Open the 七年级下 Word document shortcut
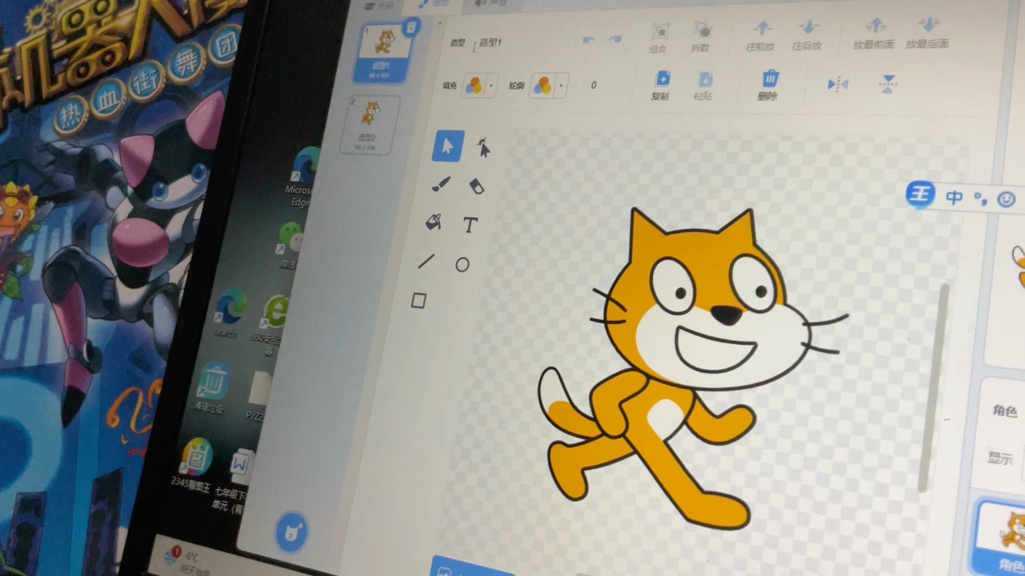The image size is (1025, 576). click(234, 482)
